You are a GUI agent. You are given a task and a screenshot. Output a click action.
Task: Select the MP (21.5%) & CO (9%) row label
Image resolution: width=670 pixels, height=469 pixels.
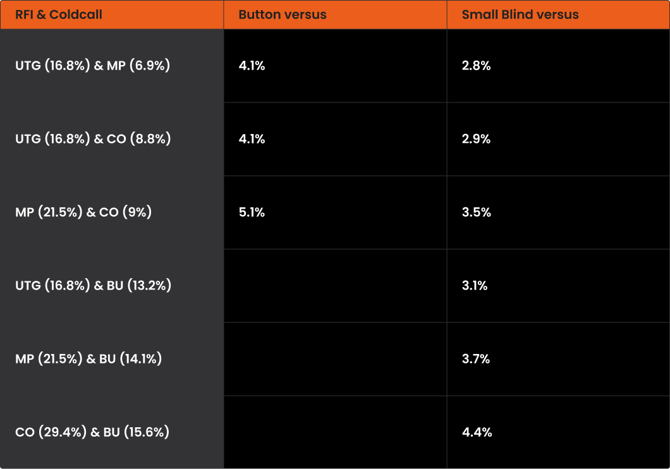(x=83, y=212)
